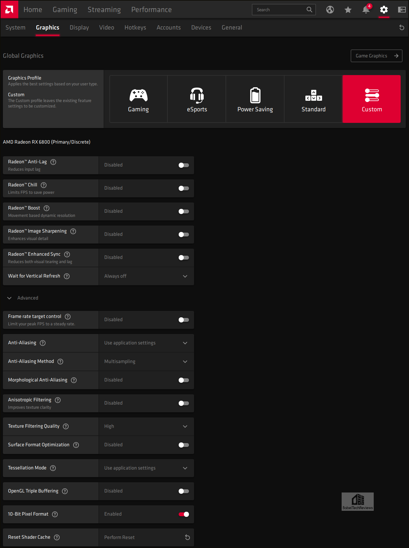This screenshot has height=548, width=409.
Task: Open help for Anisotropic Filtering
Action: pos(58,400)
